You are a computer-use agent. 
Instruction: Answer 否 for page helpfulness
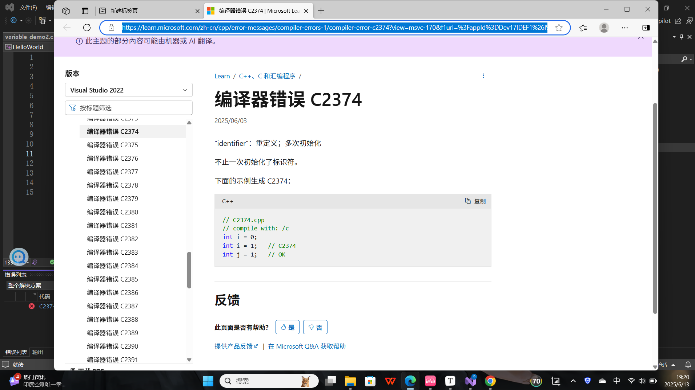point(315,327)
